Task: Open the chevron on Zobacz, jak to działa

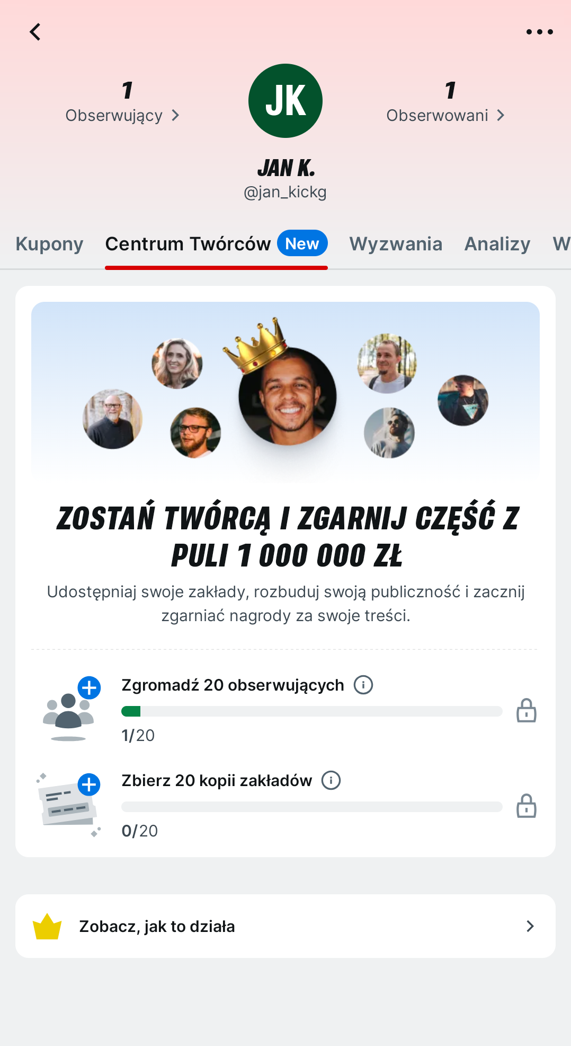Action: pos(530,926)
